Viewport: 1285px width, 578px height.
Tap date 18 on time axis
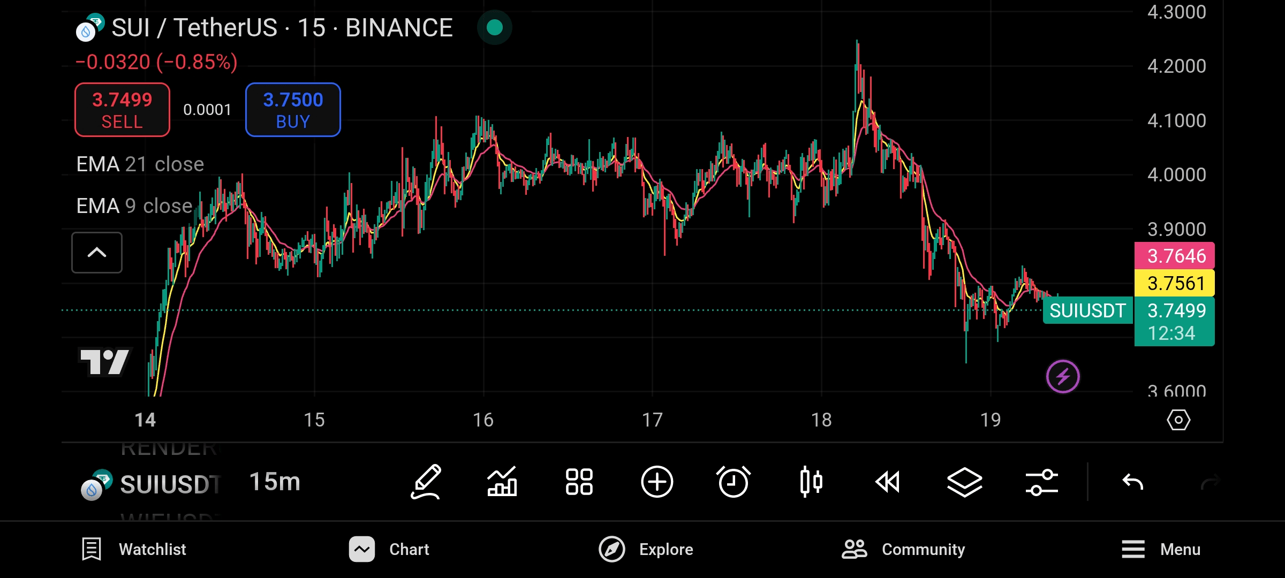(821, 420)
